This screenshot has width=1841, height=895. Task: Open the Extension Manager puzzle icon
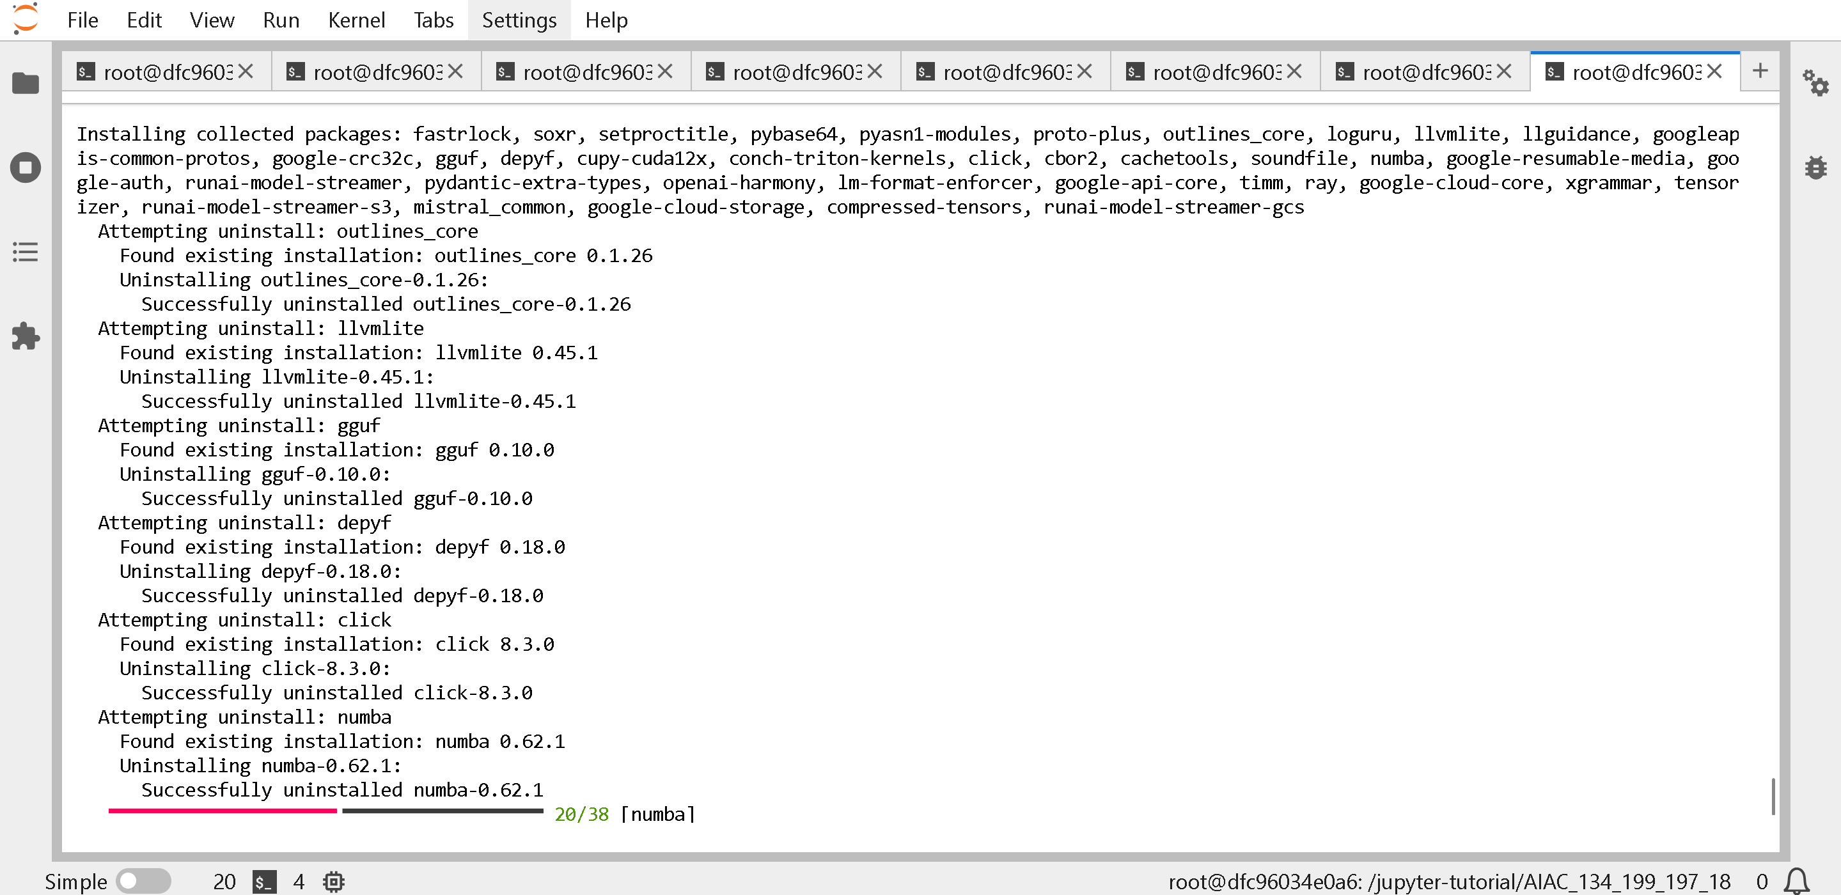(x=26, y=336)
